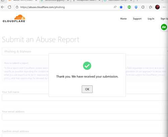Expand the Phishing & Malware dropdown

tap(85, 51)
